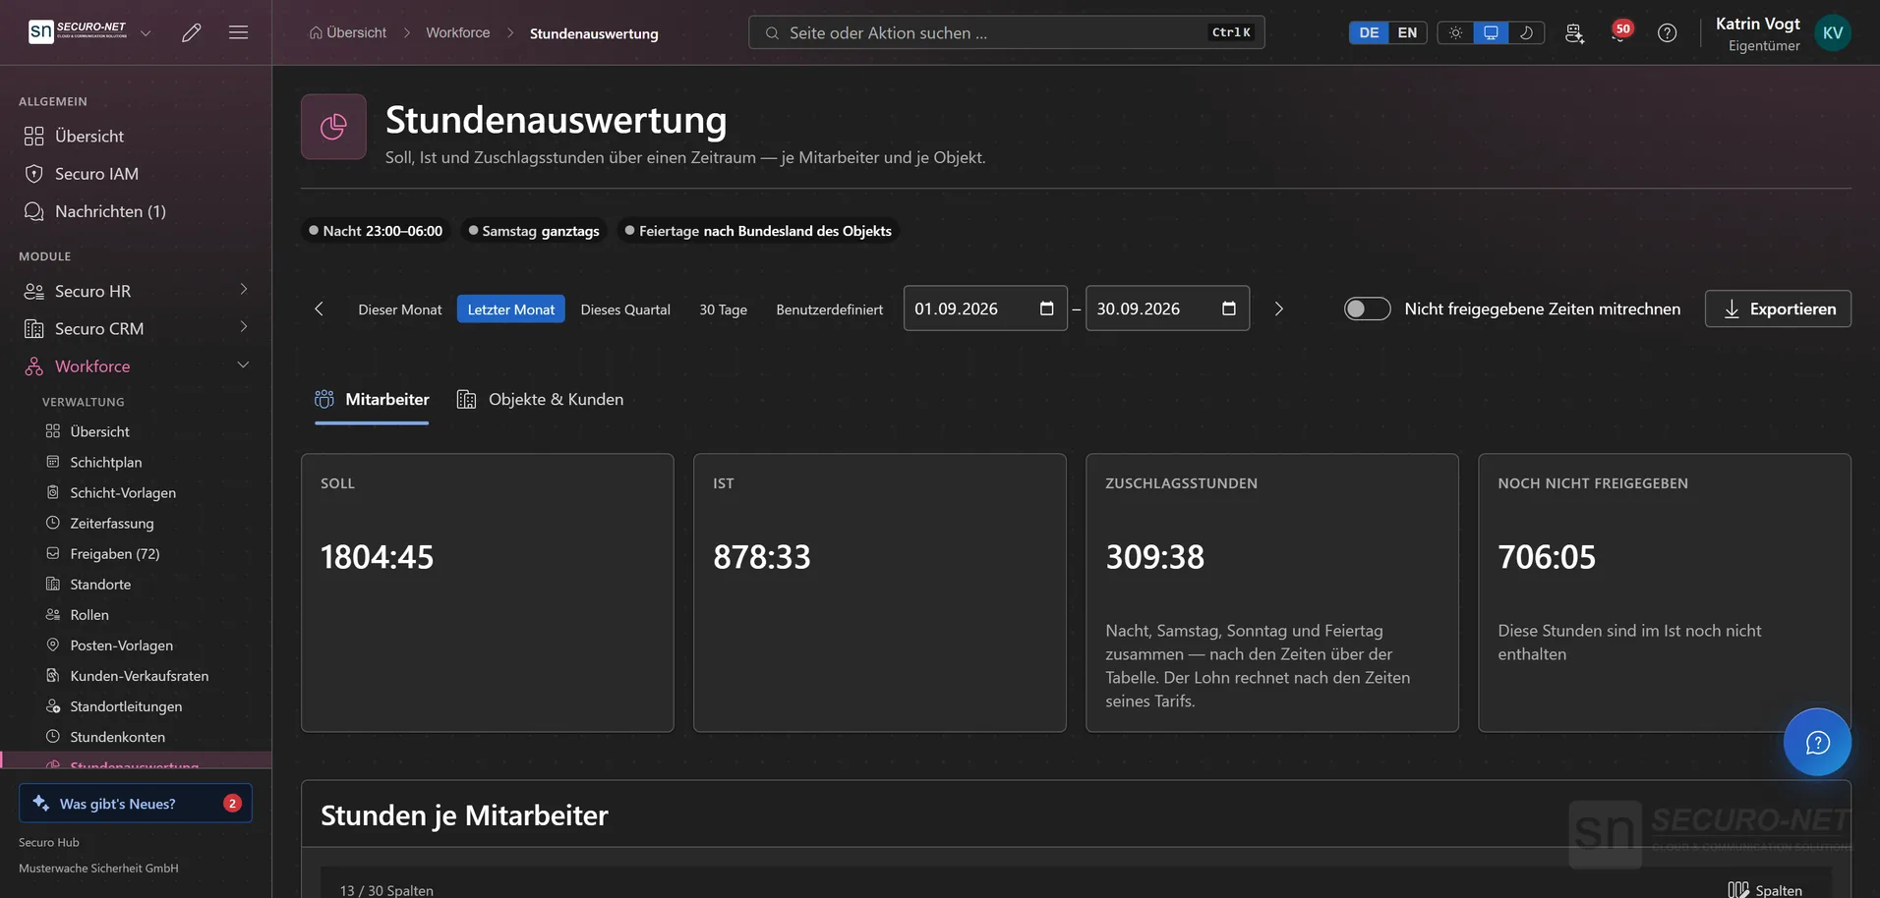Select Dieses Quartal range
This screenshot has width=1880, height=898.
[x=625, y=309]
